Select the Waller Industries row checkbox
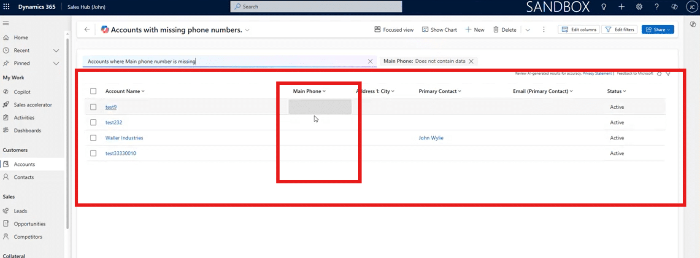The height and width of the screenshot is (258, 700). coord(93,138)
